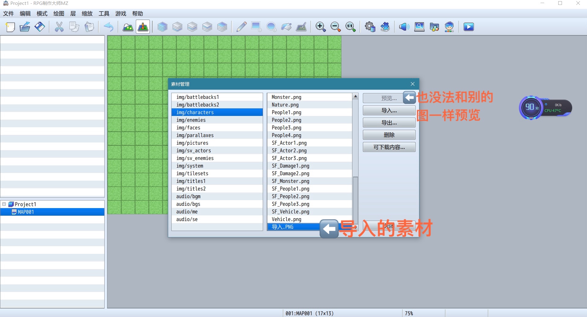Zoom in on the map

click(x=321, y=27)
